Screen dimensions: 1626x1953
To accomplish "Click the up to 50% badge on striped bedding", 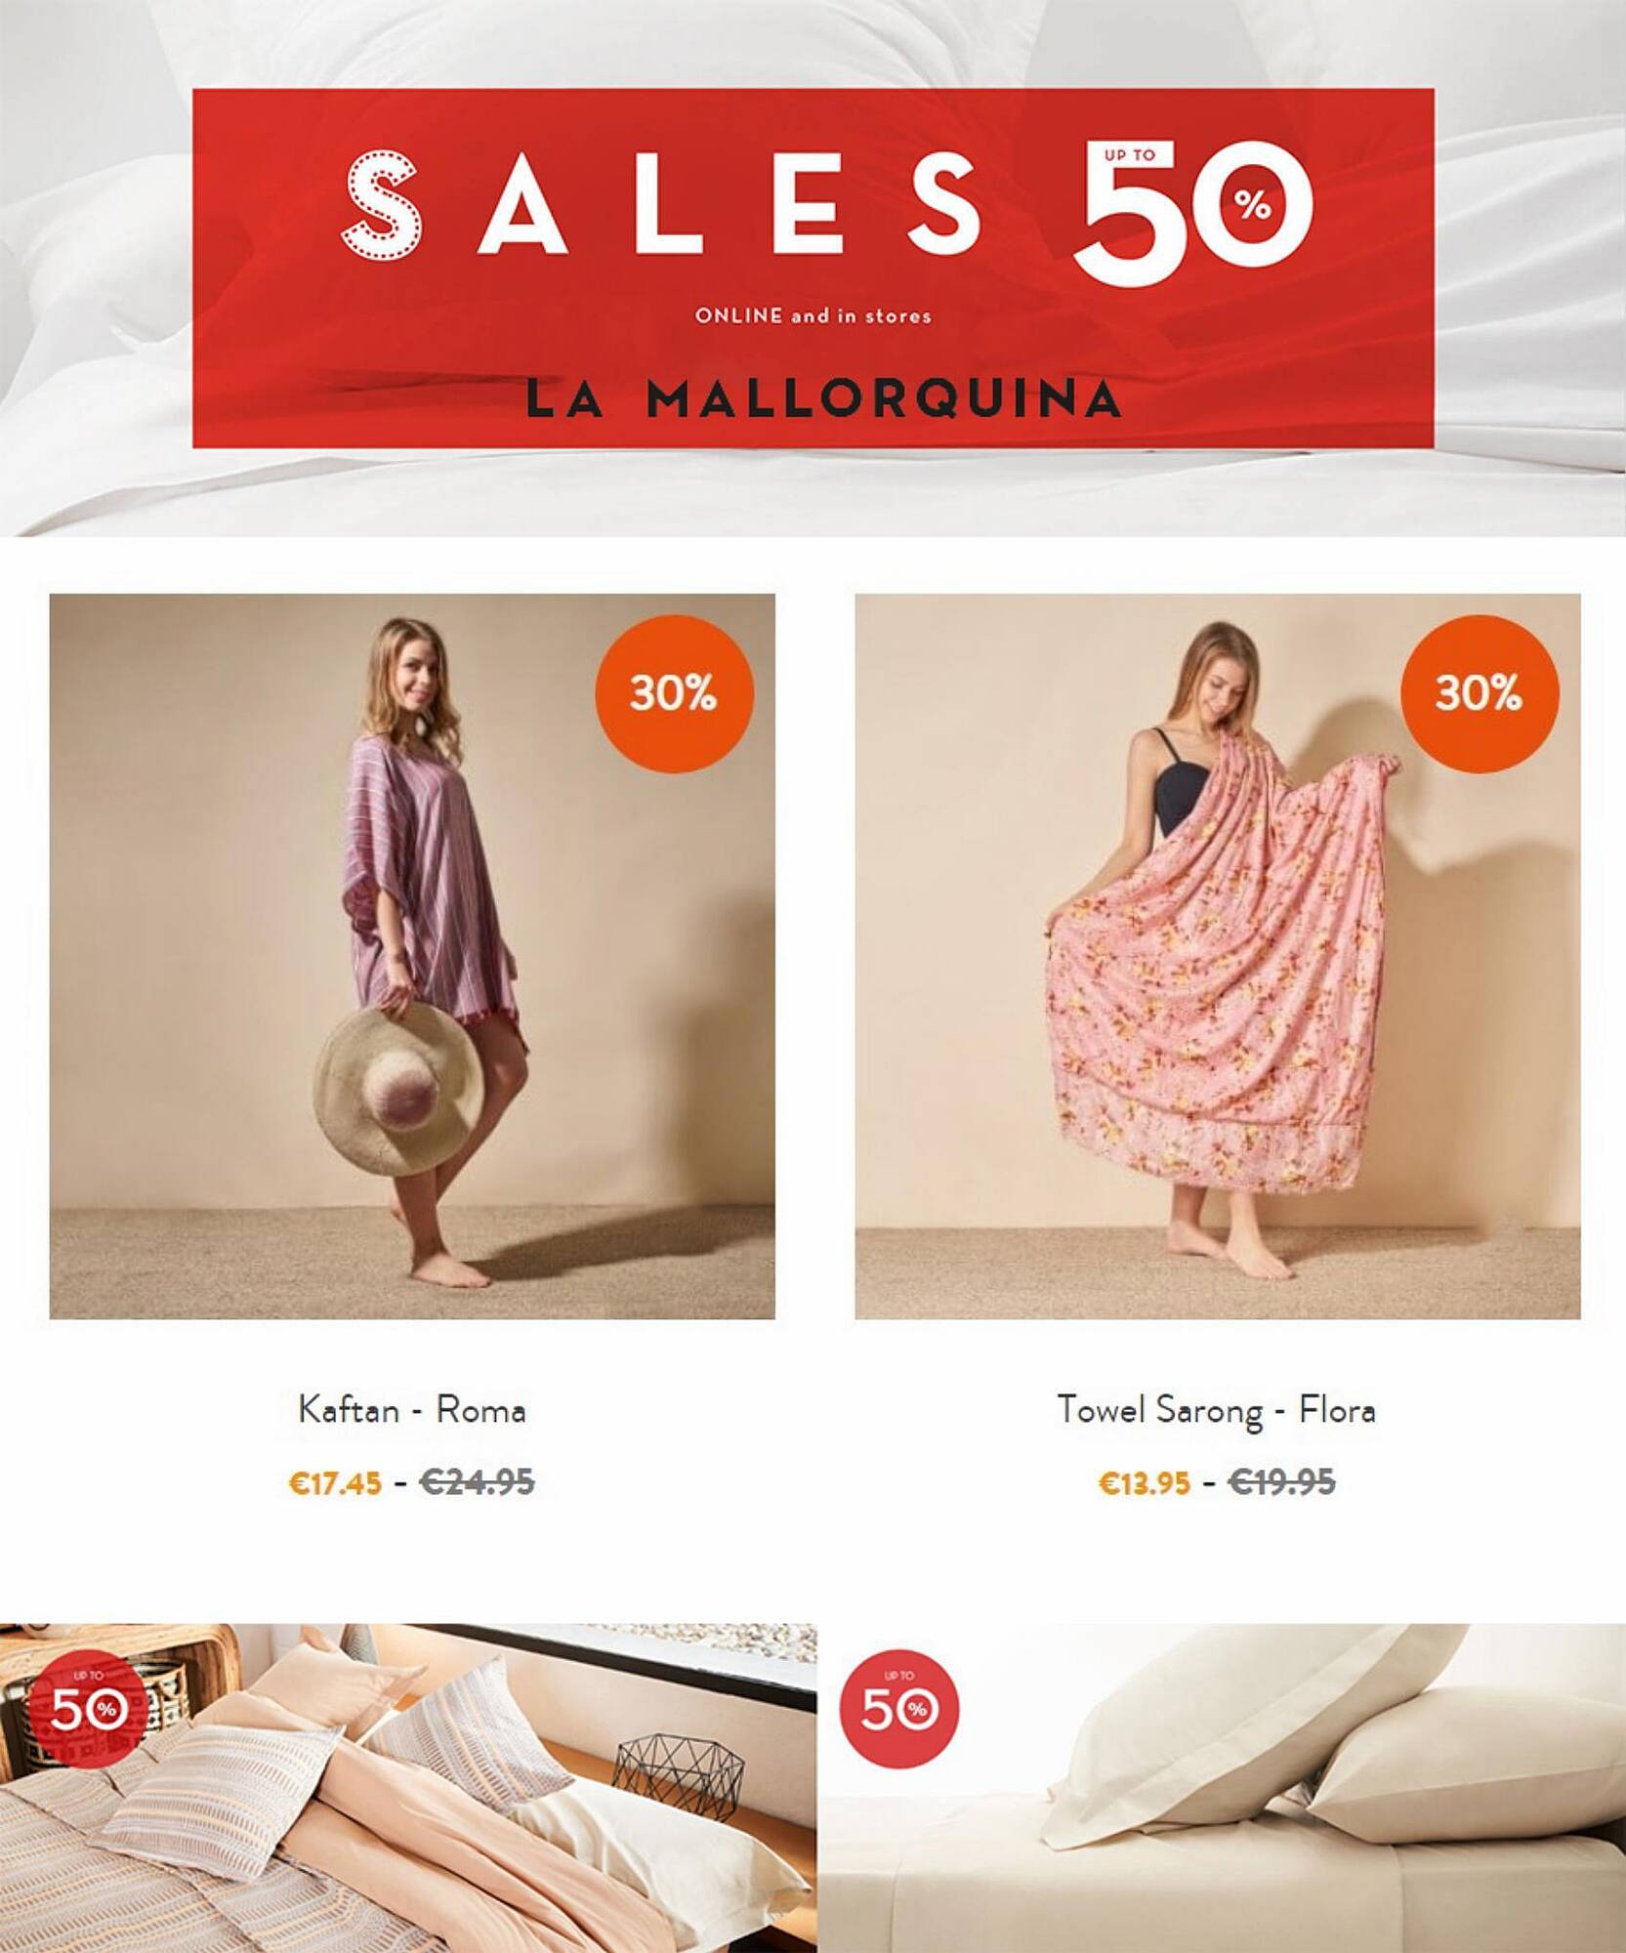I will tap(87, 1709).
